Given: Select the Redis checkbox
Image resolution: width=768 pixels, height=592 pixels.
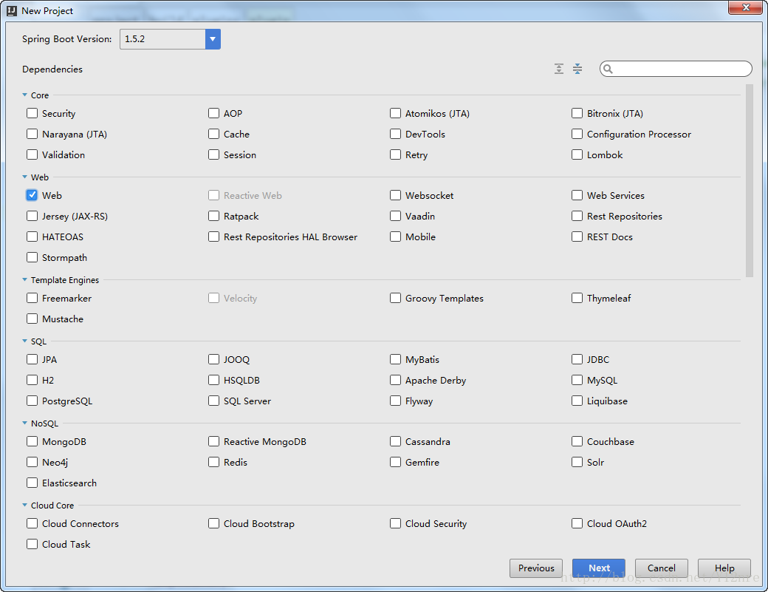Looking at the screenshot, I should point(213,462).
